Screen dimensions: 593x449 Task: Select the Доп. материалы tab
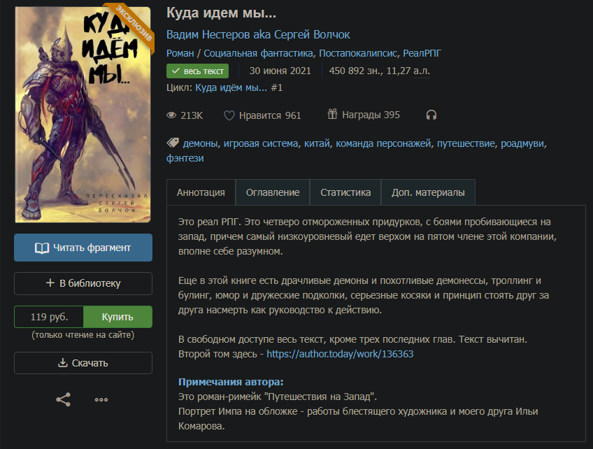coord(428,192)
